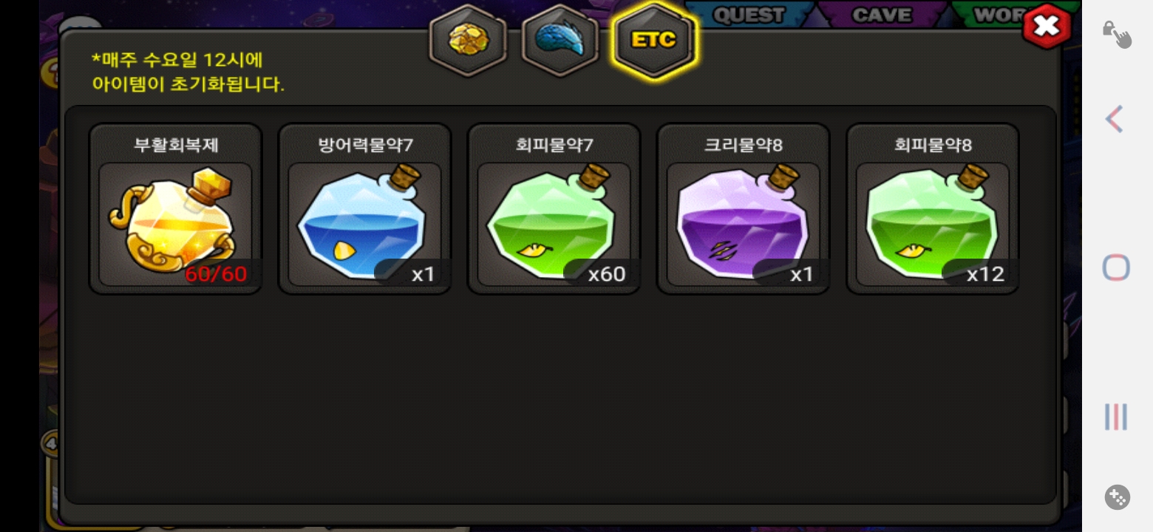Tap the Android back arrow
Screen dimensions: 1153x532
tap(1115, 119)
